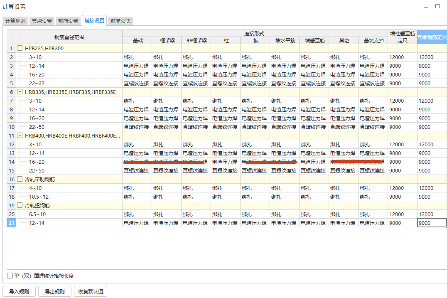Viewport: 447px width, 298px height.
Task: Click the 导出规则 button
Action: (x=55, y=291)
